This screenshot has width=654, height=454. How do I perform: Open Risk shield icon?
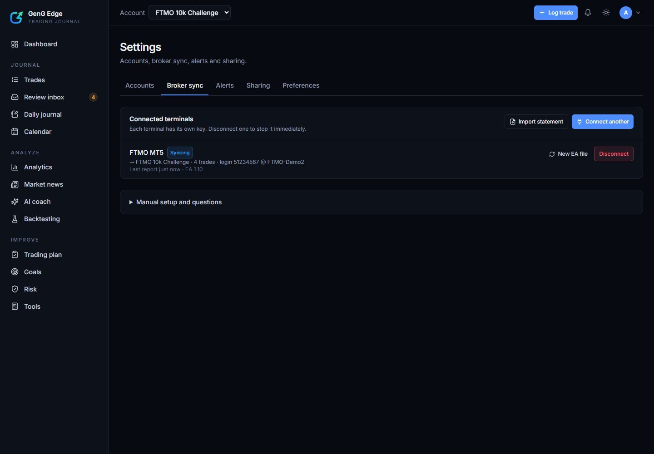15,289
